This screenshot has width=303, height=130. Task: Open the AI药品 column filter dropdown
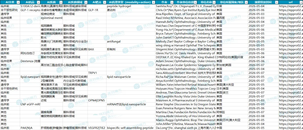pyautogui.click(x=38, y=2)
